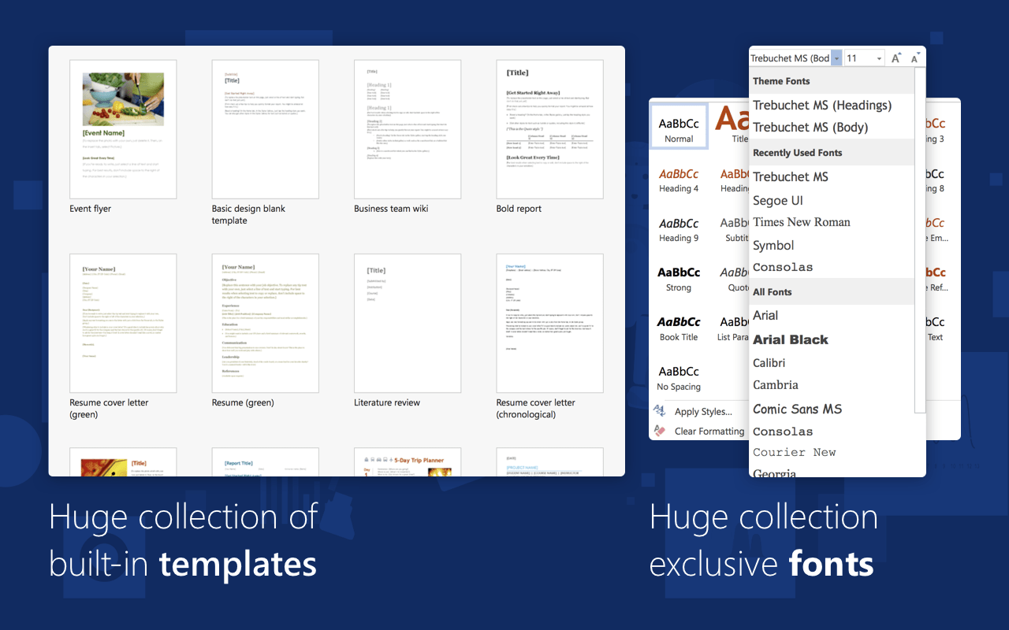The image size is (1009, 630).
Task: Click the Apply Styles icon
Action: (x=660, y=411)
